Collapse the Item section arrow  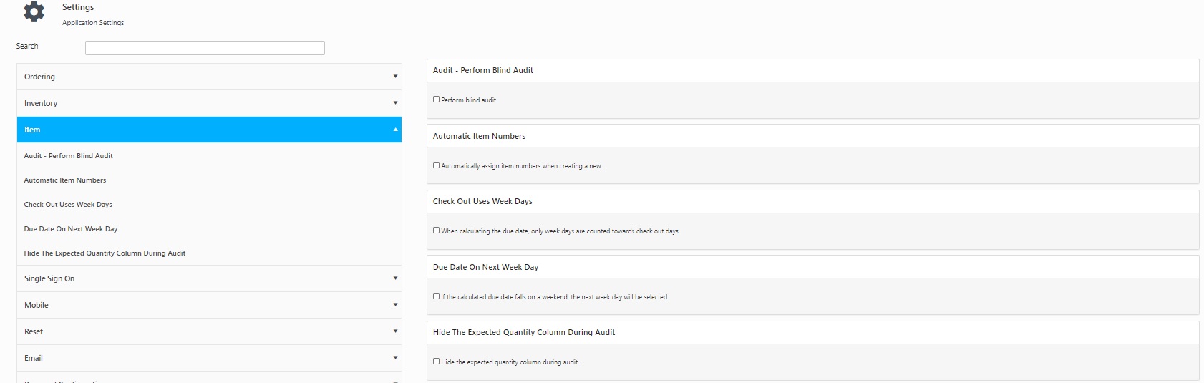pyautogui.click(x=395, y=130)
